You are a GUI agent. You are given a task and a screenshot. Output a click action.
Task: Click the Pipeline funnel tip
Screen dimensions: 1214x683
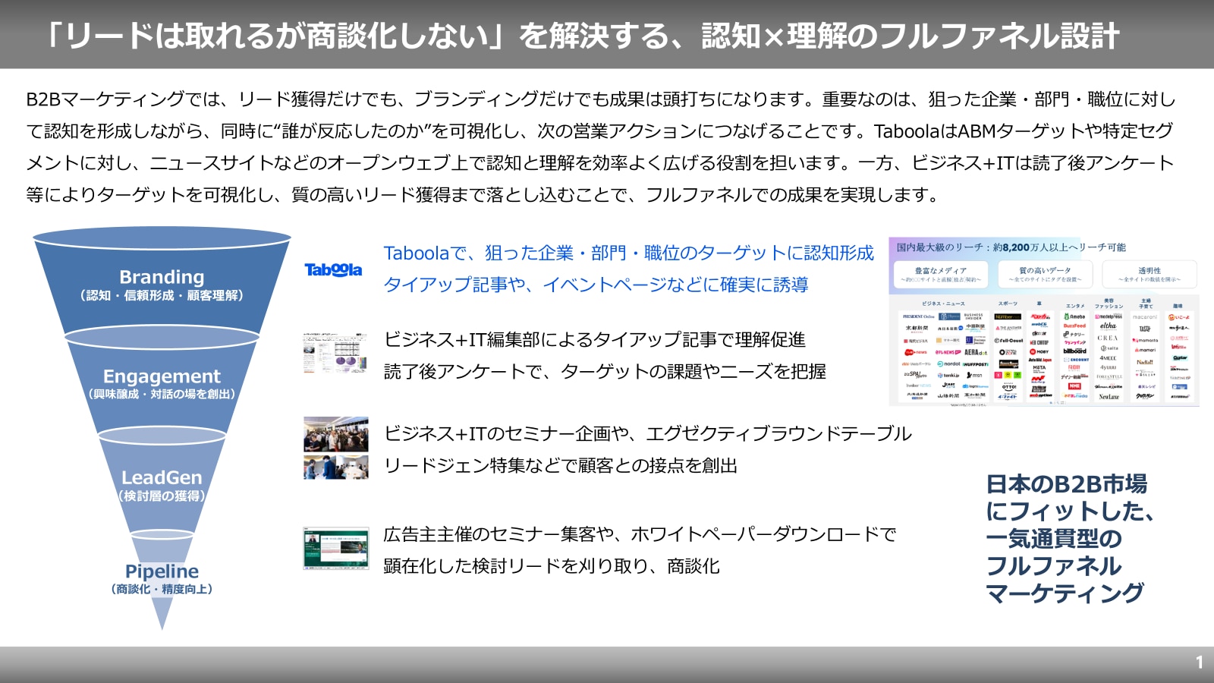tap(162, 578)
